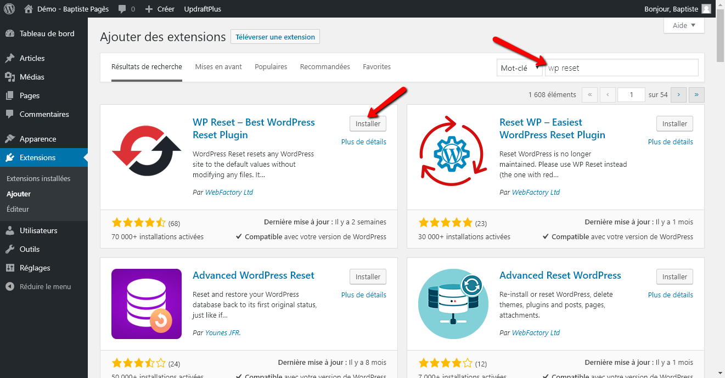Open the Créer menu in admin bar

160,9
